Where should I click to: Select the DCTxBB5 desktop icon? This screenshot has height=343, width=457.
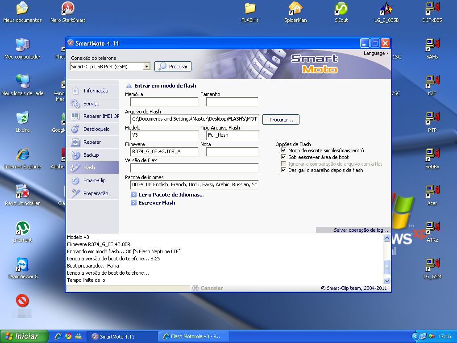click(x=432, y=12)
